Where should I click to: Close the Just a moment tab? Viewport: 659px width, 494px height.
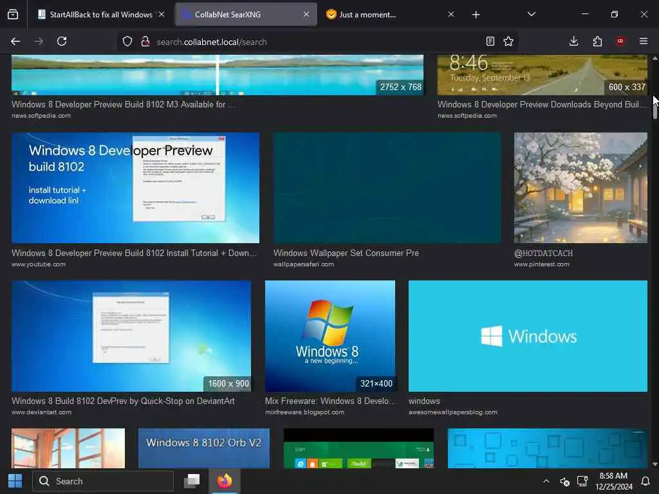[451, 14]
